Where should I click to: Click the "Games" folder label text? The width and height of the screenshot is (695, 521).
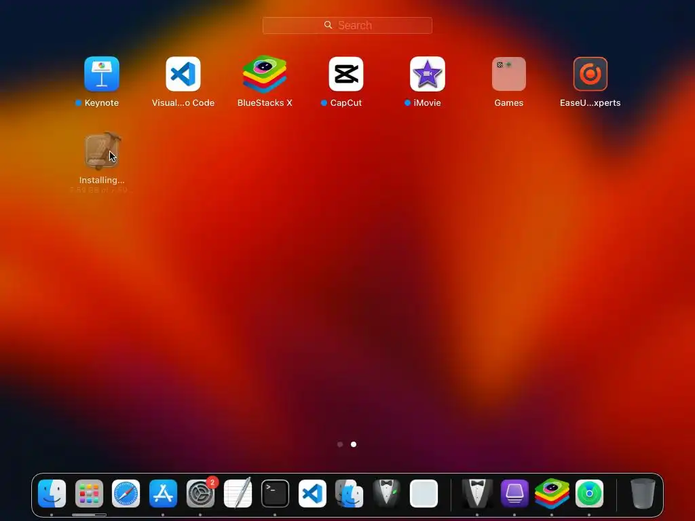[x=509, y=103]
